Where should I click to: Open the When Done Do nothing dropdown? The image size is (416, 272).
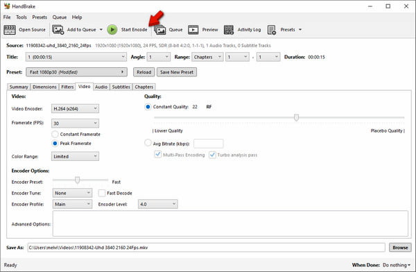tap(397, 265)
